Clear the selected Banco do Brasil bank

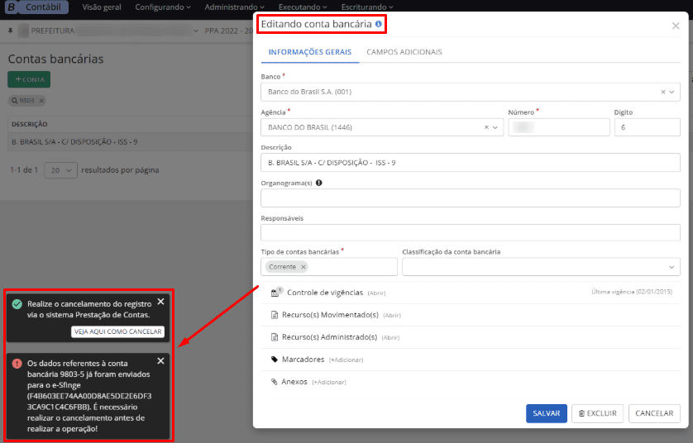coord(662,92)
